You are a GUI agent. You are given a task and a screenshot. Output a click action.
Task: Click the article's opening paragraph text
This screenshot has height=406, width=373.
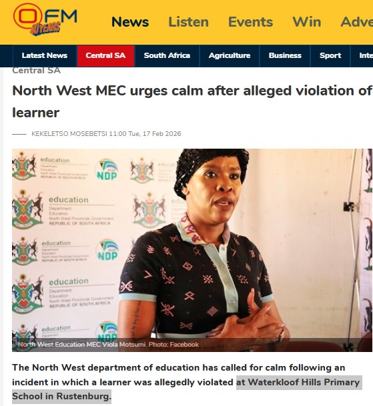click(x=186, y=382)
